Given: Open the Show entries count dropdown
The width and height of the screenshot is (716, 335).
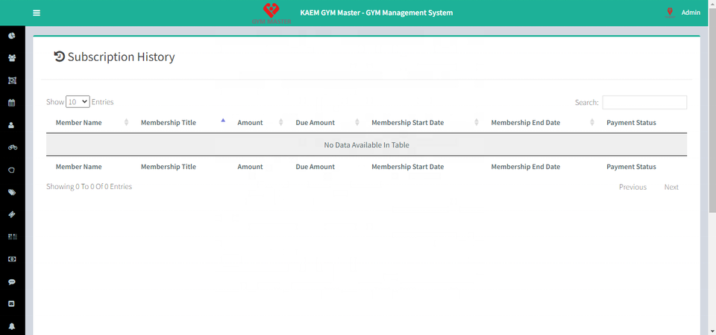Looking at the screenshot, I should (78, 102).
